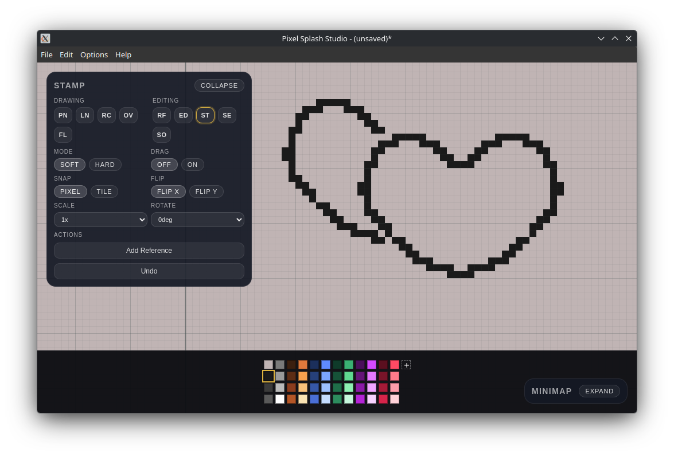Switch to the SE selection tool
The width and height of the screenshot is (674, 457).
coord(227,115)
